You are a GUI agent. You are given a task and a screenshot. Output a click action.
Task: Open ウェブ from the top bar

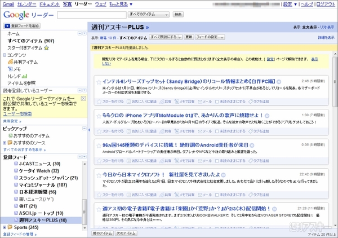101,4
